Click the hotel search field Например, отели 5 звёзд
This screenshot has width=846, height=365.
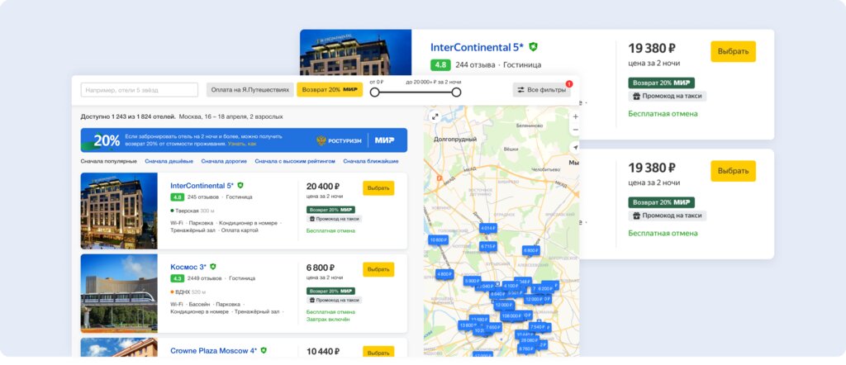139,89
